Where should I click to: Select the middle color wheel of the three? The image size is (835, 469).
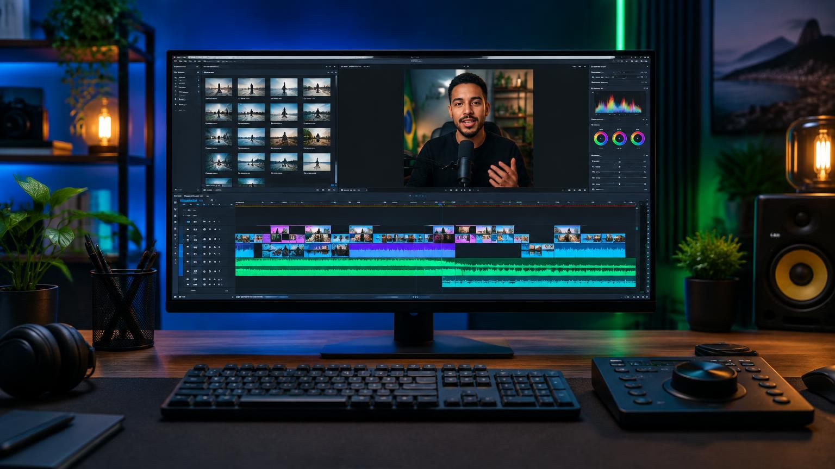pyautogui.click(x=619, y=138)
